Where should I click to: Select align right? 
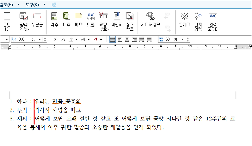[x=134, y=40]
